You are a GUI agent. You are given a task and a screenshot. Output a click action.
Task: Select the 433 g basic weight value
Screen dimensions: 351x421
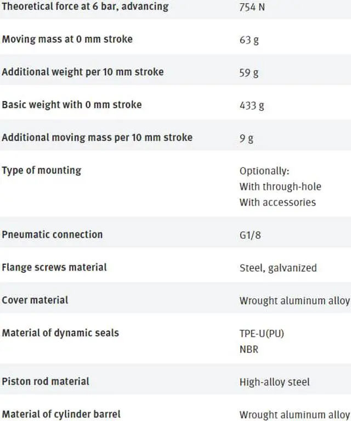252,105
